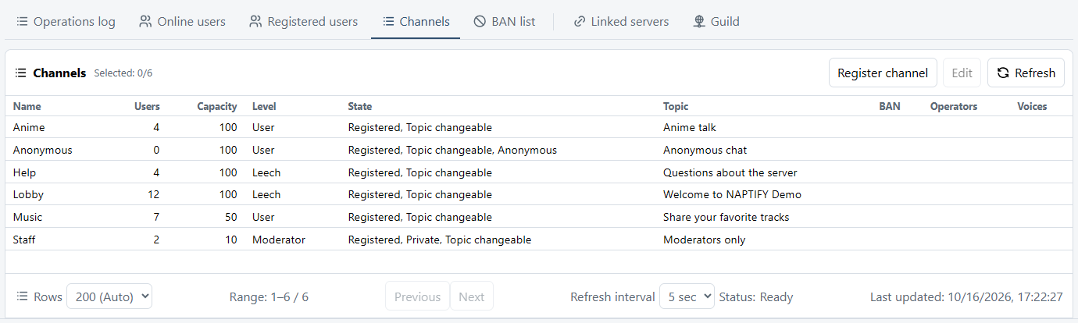This screenshot has height=323, width=1078.
Task: Click the 'Selected: 0/6' indicator
Action: [x=123, y=73]
